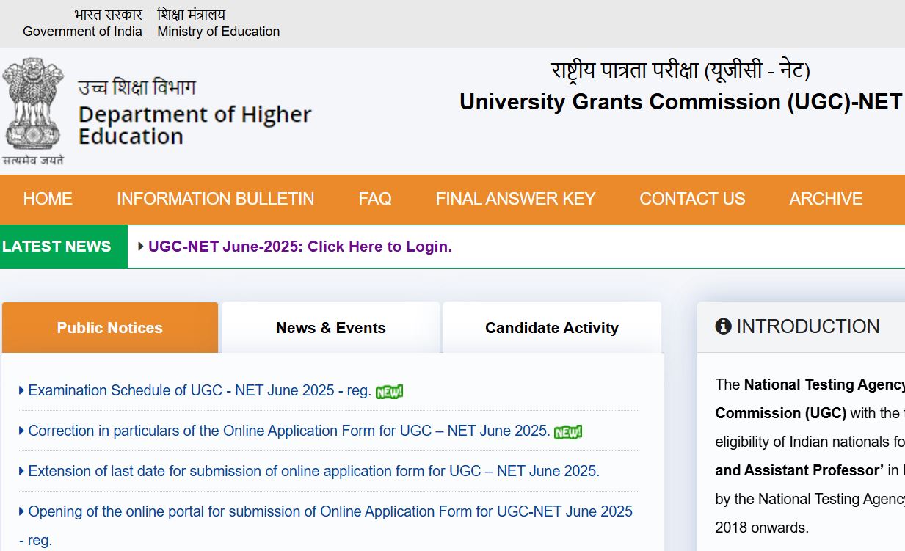Viewport: 905px width, 551px height.
Task: Click the शिक्षा मंत्रालय header text
Action: click(192, 15)
